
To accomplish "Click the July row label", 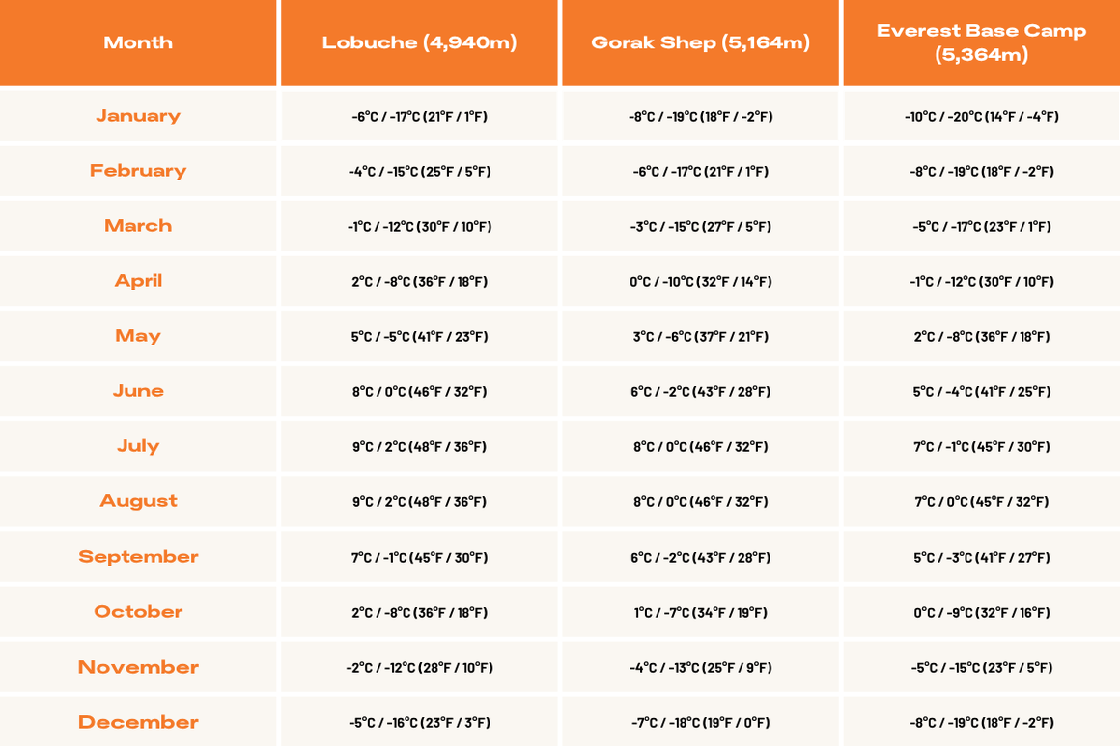I will pyautogui.click(x=138, y=446).
